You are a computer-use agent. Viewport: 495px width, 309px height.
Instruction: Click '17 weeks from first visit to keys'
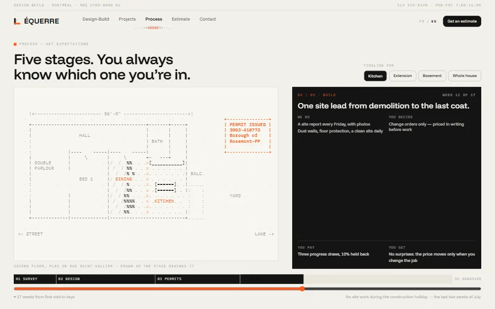pos(44,297)
